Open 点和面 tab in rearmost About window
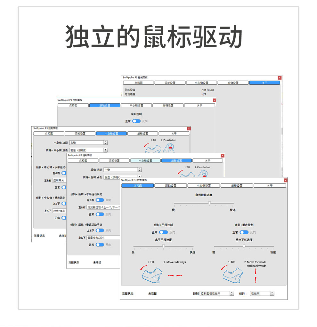Screen dimensions: 317x327 (x=139, y=83)
